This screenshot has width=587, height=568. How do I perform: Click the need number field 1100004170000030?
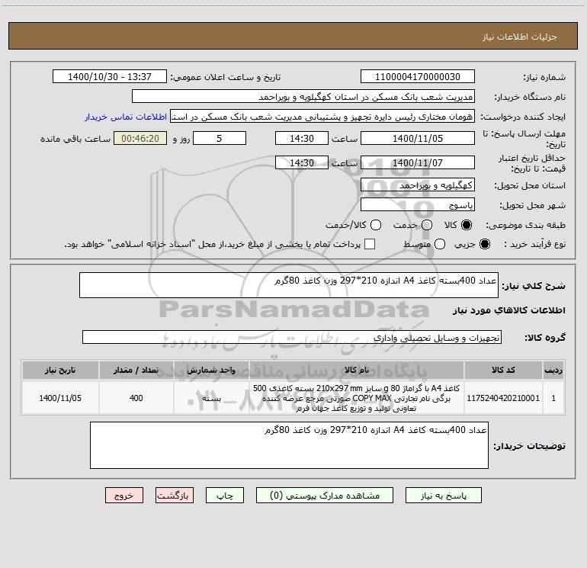[418, 77]
